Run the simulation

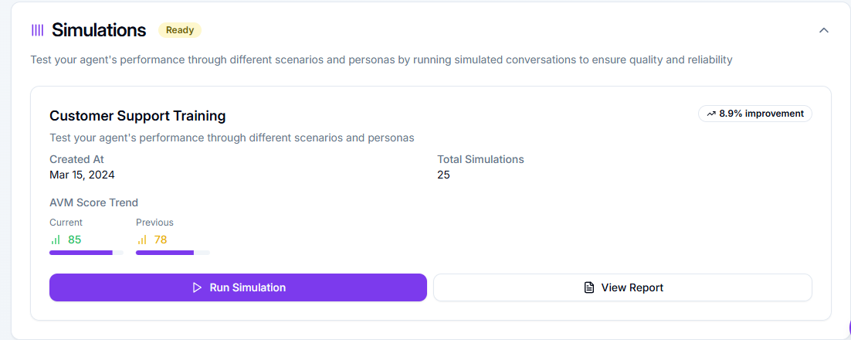click(x=238, y=287)
